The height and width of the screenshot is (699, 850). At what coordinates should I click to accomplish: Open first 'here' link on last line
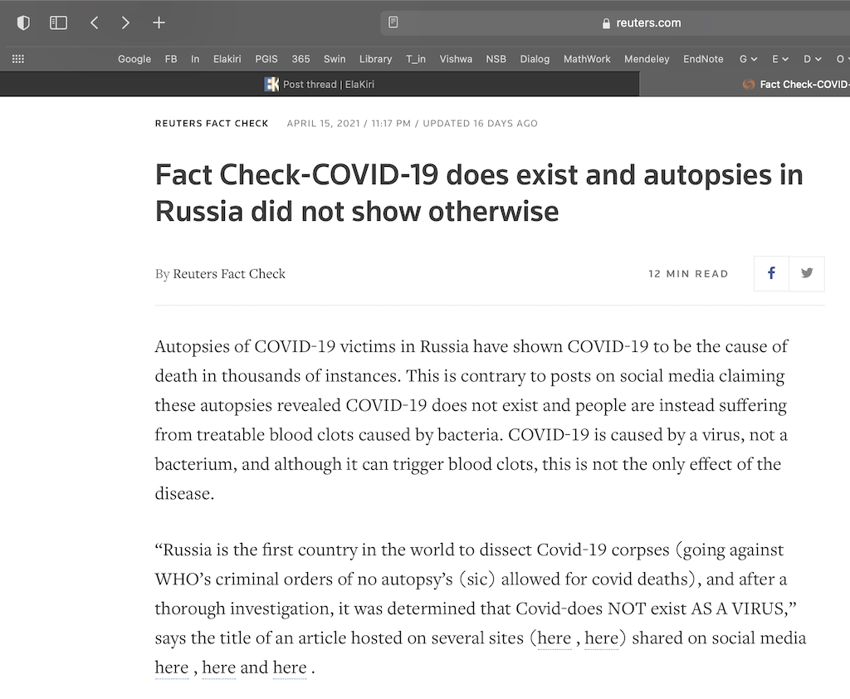click(172, 667)
